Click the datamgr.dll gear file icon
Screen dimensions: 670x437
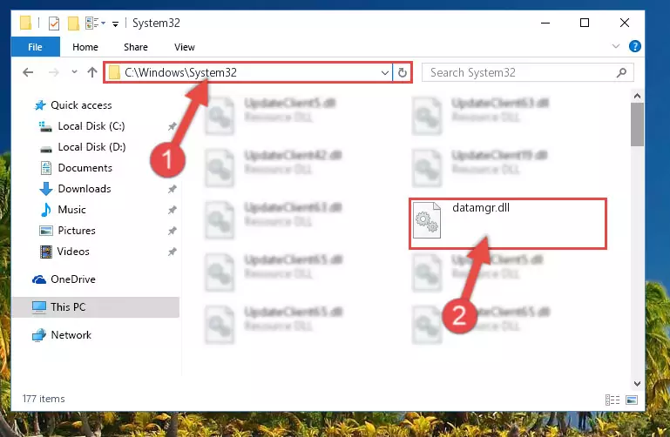point(426,219)
